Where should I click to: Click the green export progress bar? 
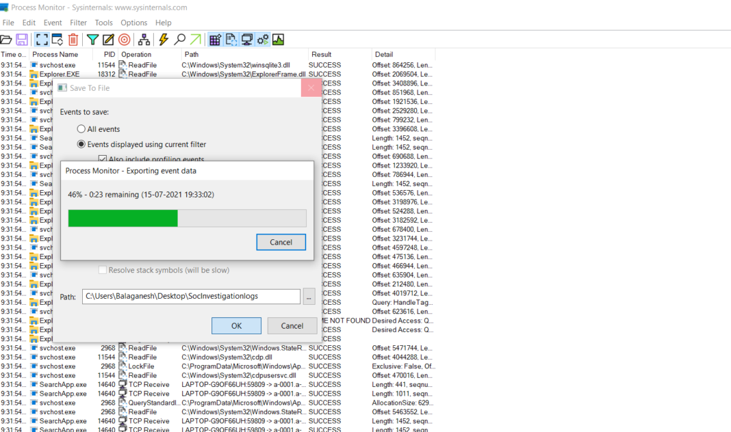122,218
